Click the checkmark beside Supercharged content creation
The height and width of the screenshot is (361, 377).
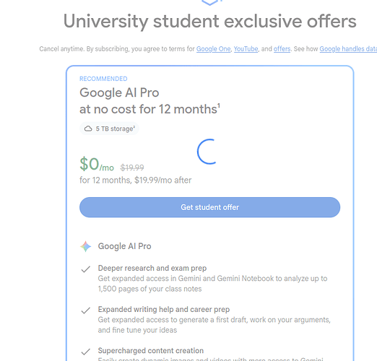pos(86,352)
